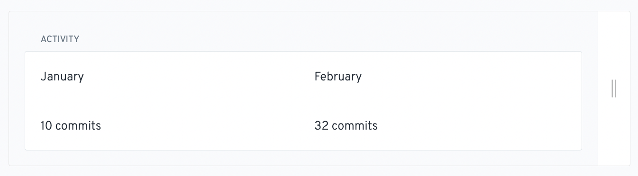The image size is (638, 176).
Task: Click the ACTIVITY section heading
Action: (x=60, y=39)
